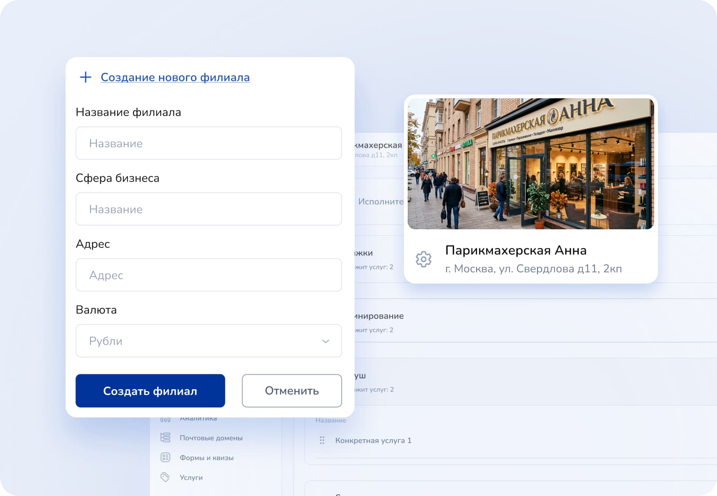717x496 pixels.
Task: Open the Услуги sidebar item
Action: (191, 477)
